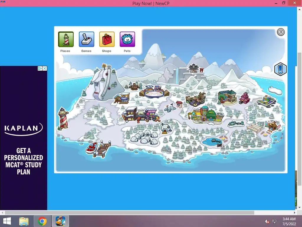Click the AdChoices triangle icon

point(40,68)
